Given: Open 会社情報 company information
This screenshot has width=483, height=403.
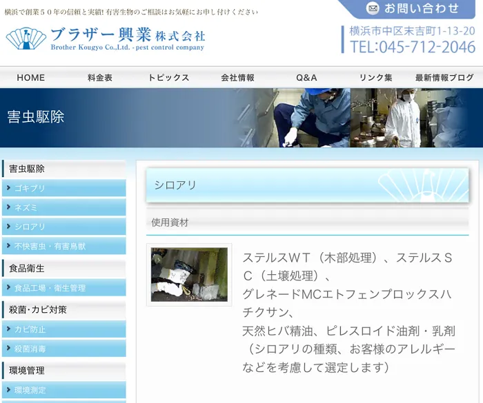Looking at the screenshot, I should 237,78.
